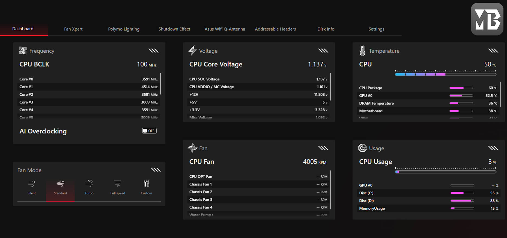Click the Voltage lightning bolt icon
The image size is (507, 238).
(192, 51)
